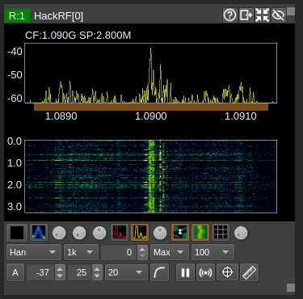
Task: Increase the 25 range value with up arrow
Action: click(97, 269)
